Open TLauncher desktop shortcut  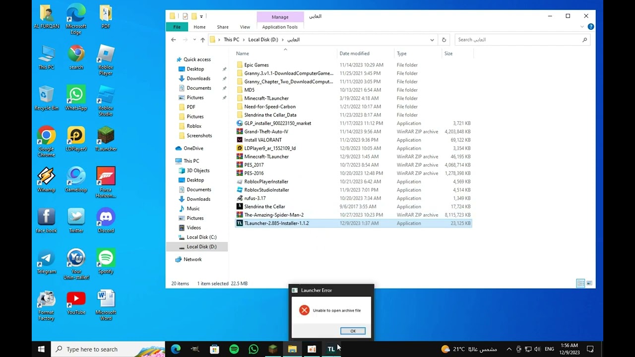[106, 139]
